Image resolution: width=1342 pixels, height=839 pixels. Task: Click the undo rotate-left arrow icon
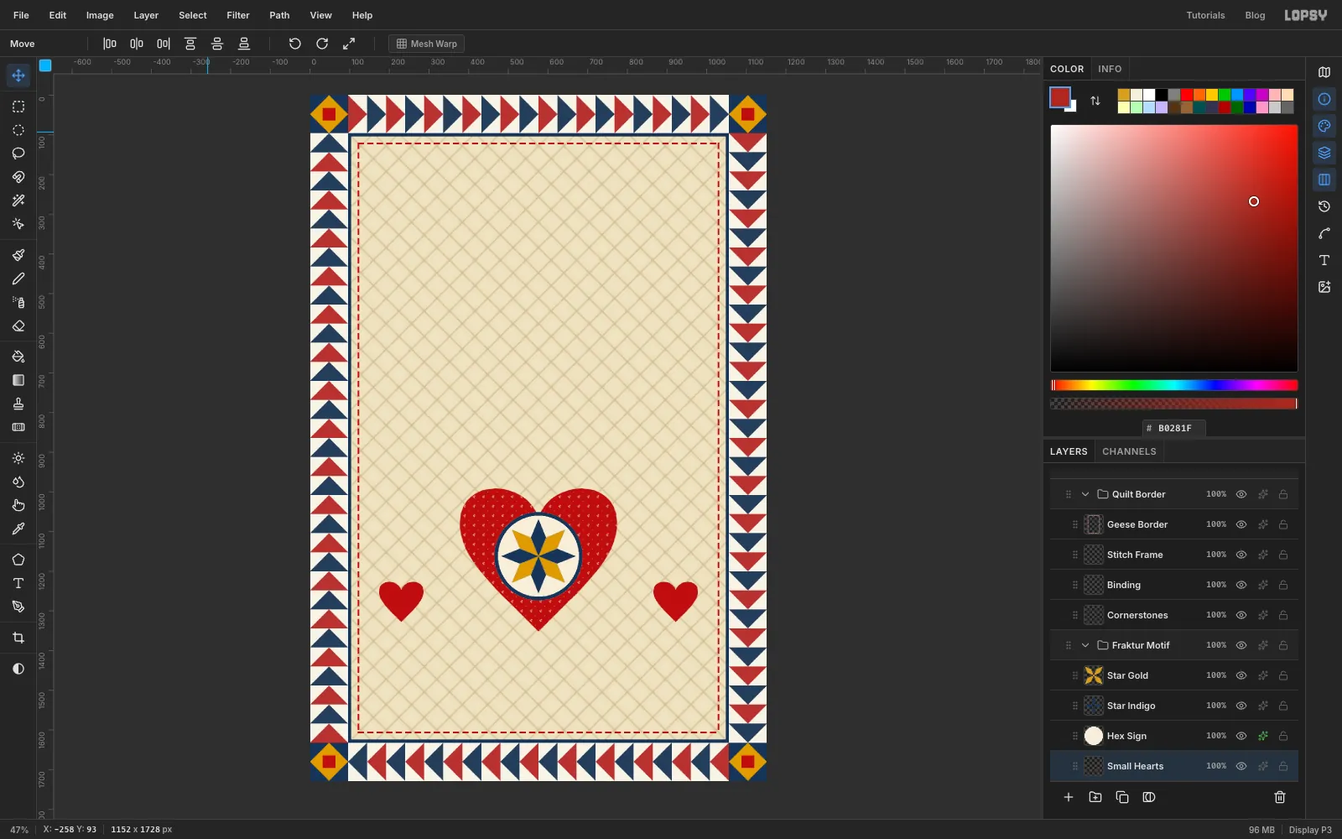295,44
